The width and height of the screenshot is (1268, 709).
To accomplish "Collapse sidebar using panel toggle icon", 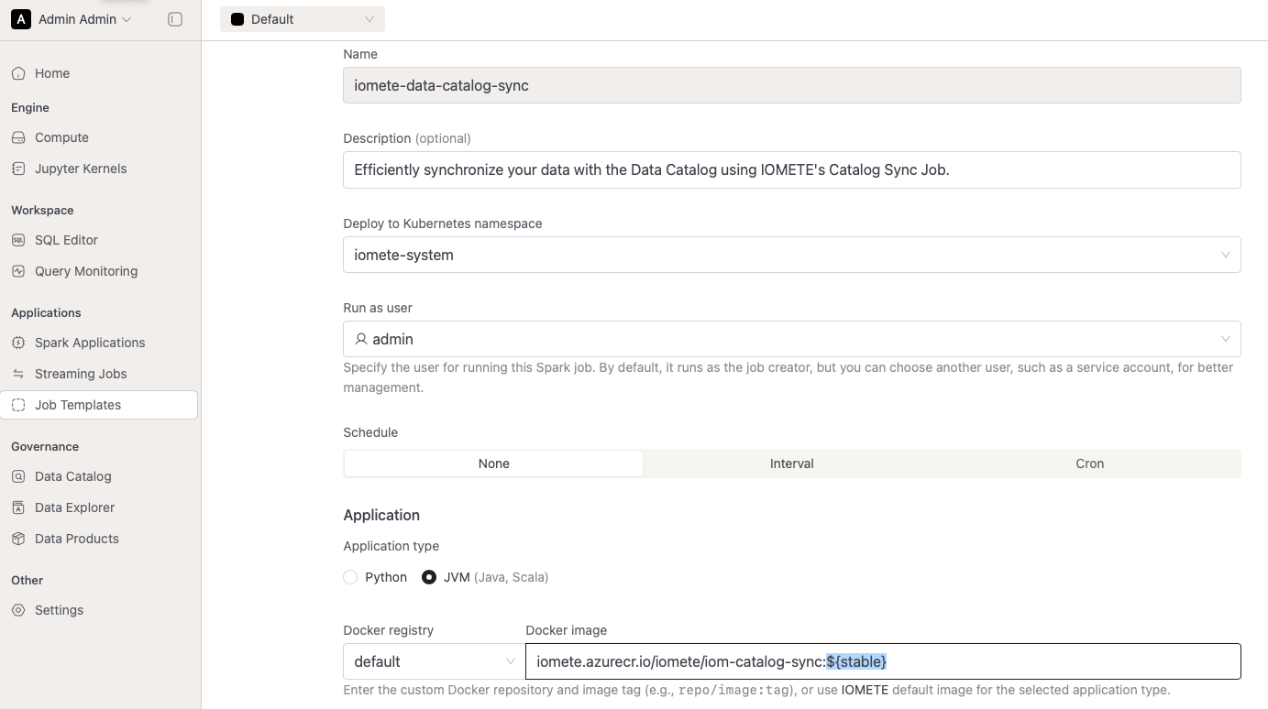I will tap(175, 19).
